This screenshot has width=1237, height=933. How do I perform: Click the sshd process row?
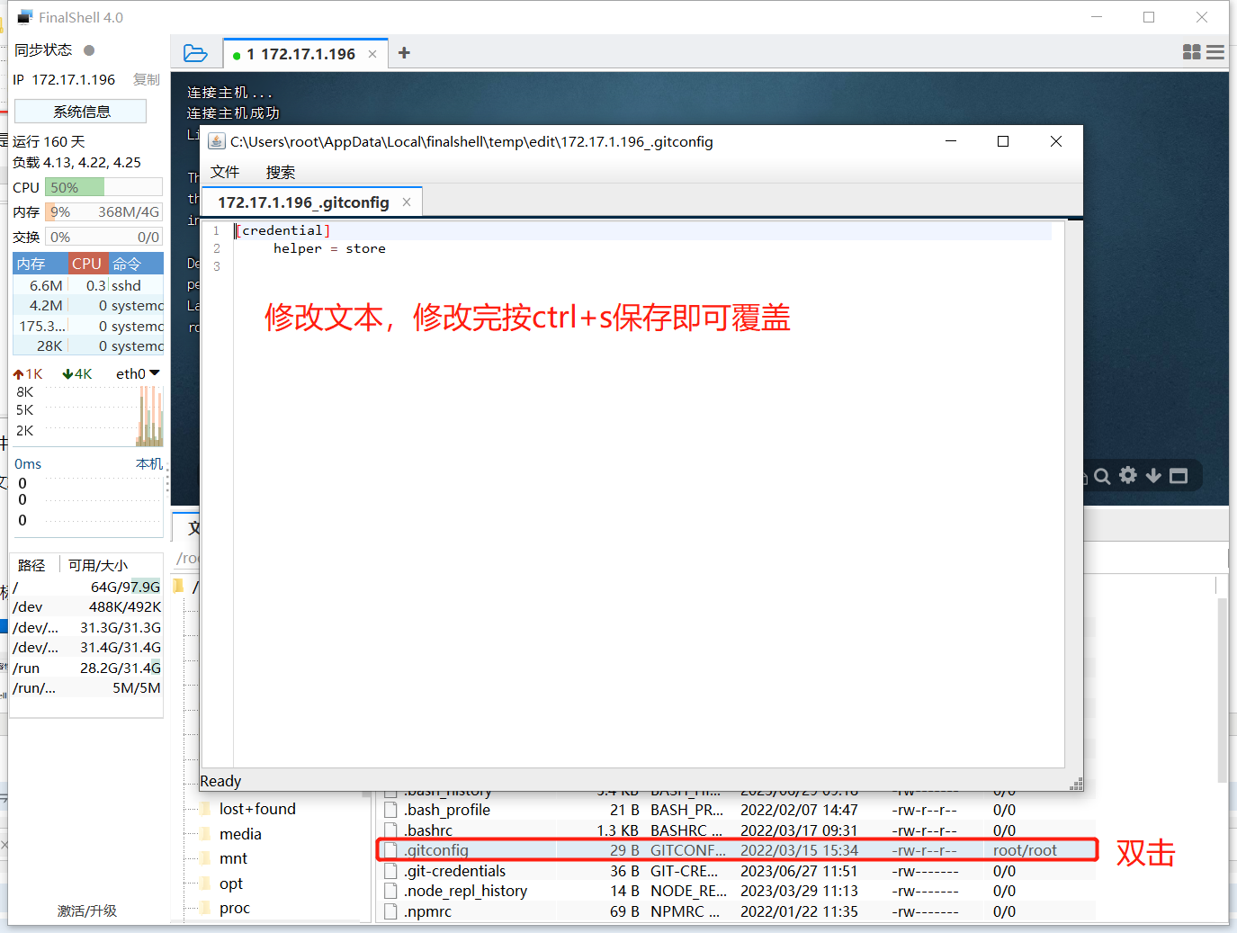(x=88, y=285)
